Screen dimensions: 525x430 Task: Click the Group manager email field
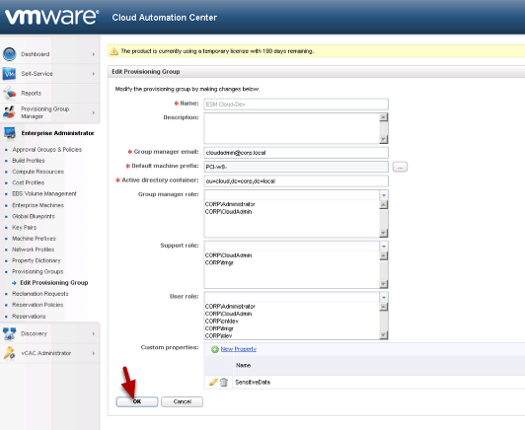point(296,153)
